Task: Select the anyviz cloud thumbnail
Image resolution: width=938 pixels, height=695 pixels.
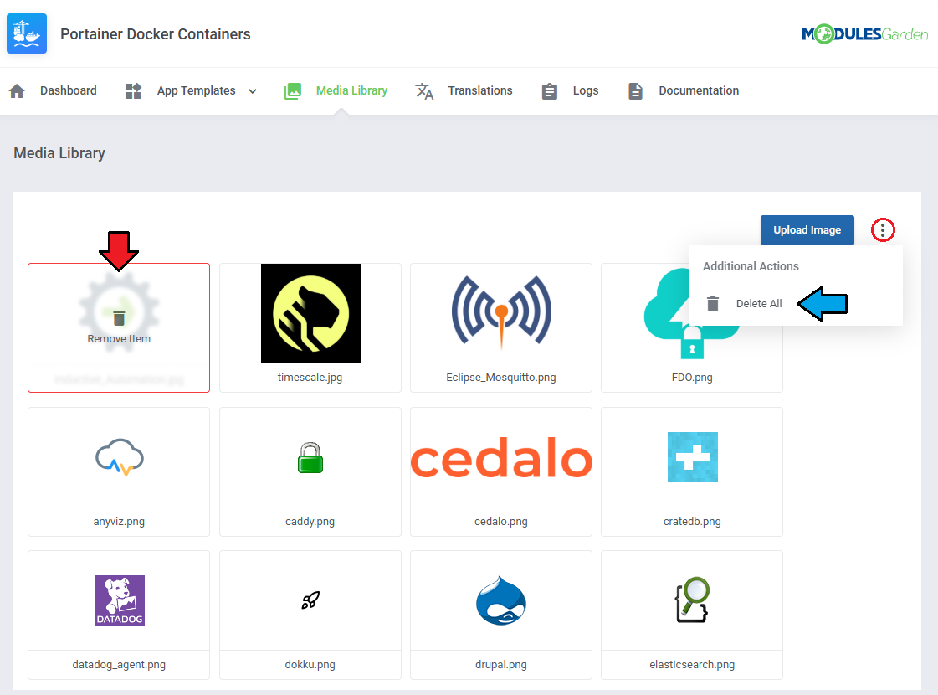Action: click(x=119, y=457)
